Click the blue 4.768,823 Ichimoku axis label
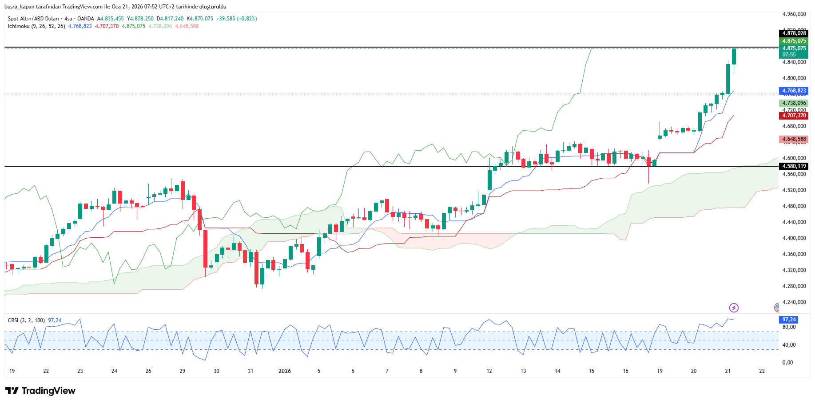Viewport: 815px width, 404px height. point(794,91)
